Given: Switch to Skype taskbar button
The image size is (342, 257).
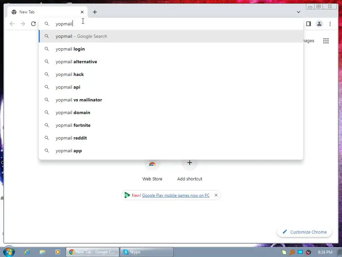Looking at the screenshot, I should [x=147, y=252].
